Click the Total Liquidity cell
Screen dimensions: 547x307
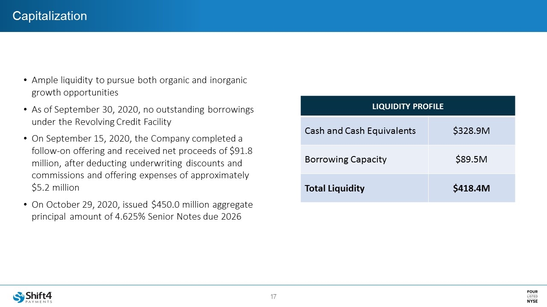coord(364,188)
